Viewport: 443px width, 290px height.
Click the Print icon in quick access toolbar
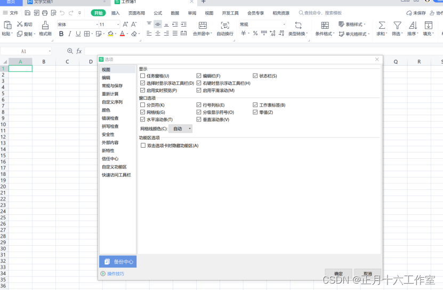[x=45, y=13]
